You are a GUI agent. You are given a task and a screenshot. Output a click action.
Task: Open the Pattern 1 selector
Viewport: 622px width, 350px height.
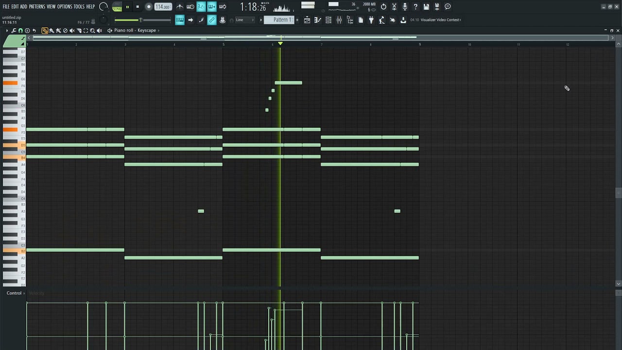click(x=279, y=20)
